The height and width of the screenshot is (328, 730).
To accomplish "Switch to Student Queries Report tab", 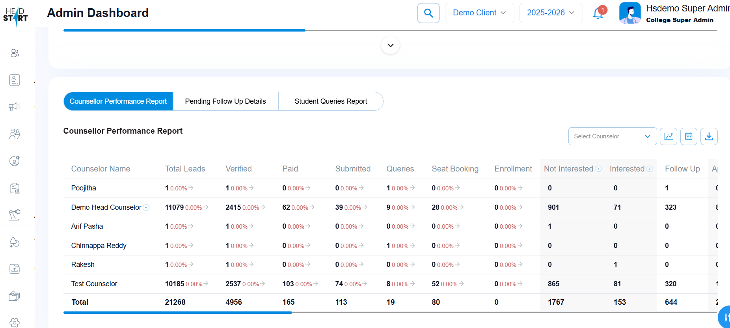I will pyautogui.click(x=330, y=101).
